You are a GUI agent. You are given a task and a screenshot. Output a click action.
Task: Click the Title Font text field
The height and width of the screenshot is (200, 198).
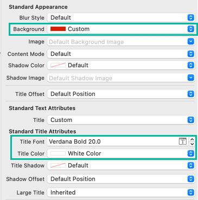pyautogui.click(x=113, y=141)
